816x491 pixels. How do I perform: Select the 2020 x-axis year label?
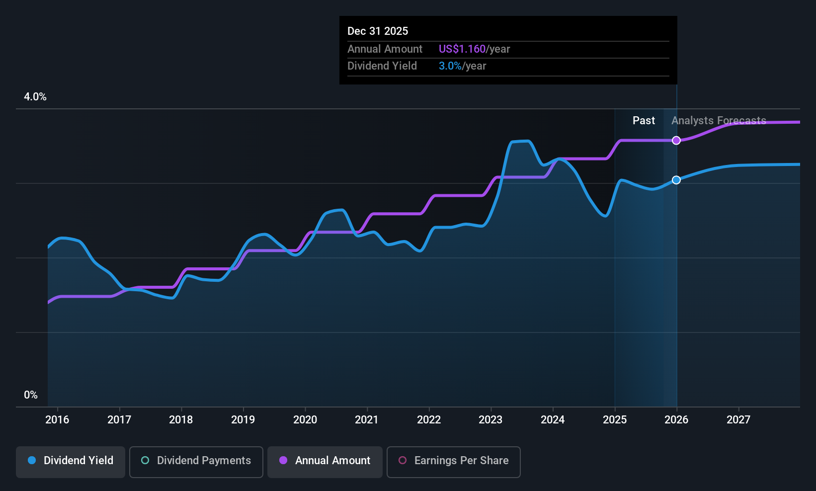[x=305, y=420]
